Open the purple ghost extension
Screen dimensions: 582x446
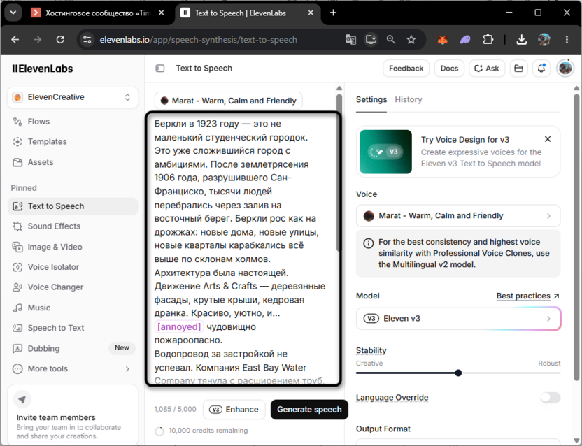click(465, 39)
